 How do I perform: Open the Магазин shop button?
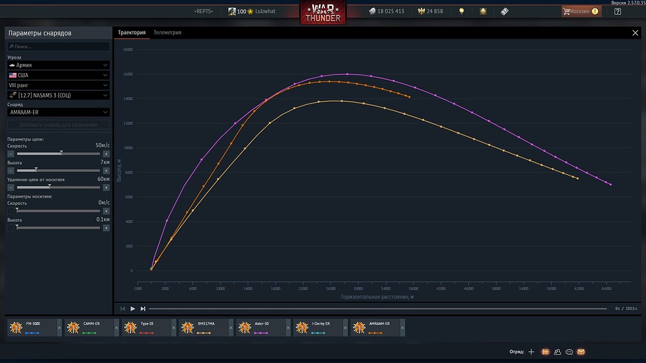tap(581, 12)
